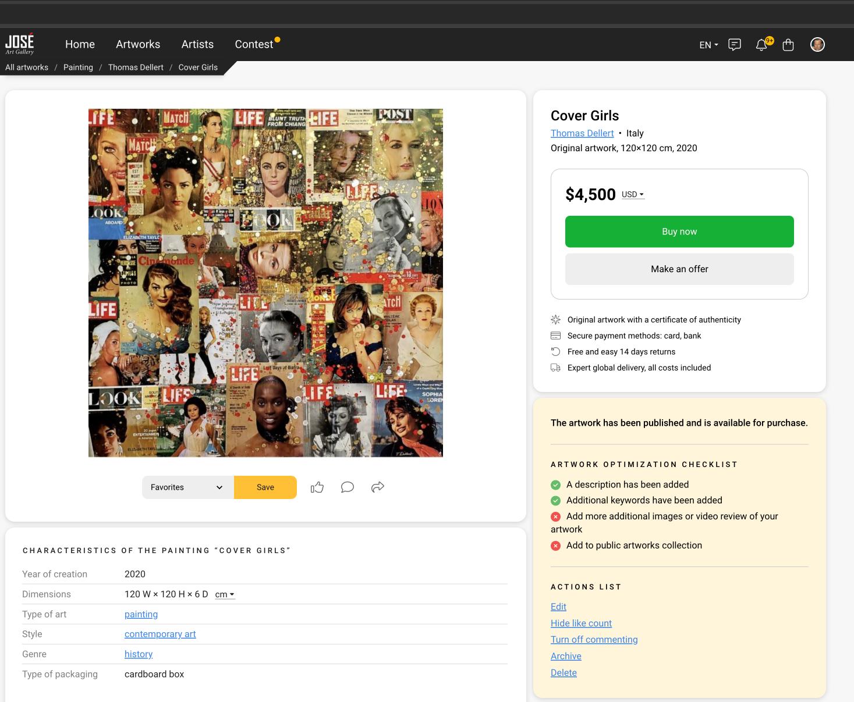The width and height of the screenshot is (854, 702).
Task: Share the artwork with arrow icon
Action: (378, 487)
